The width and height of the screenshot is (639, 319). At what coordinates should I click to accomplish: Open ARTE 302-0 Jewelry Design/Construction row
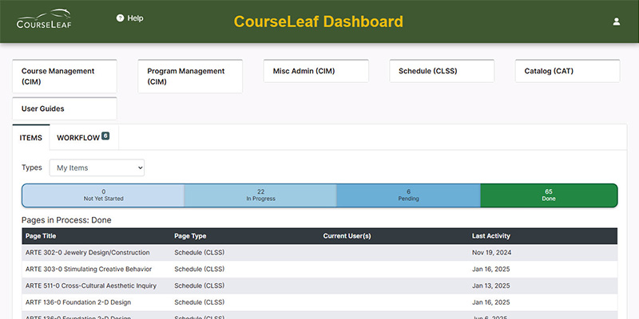319,253
